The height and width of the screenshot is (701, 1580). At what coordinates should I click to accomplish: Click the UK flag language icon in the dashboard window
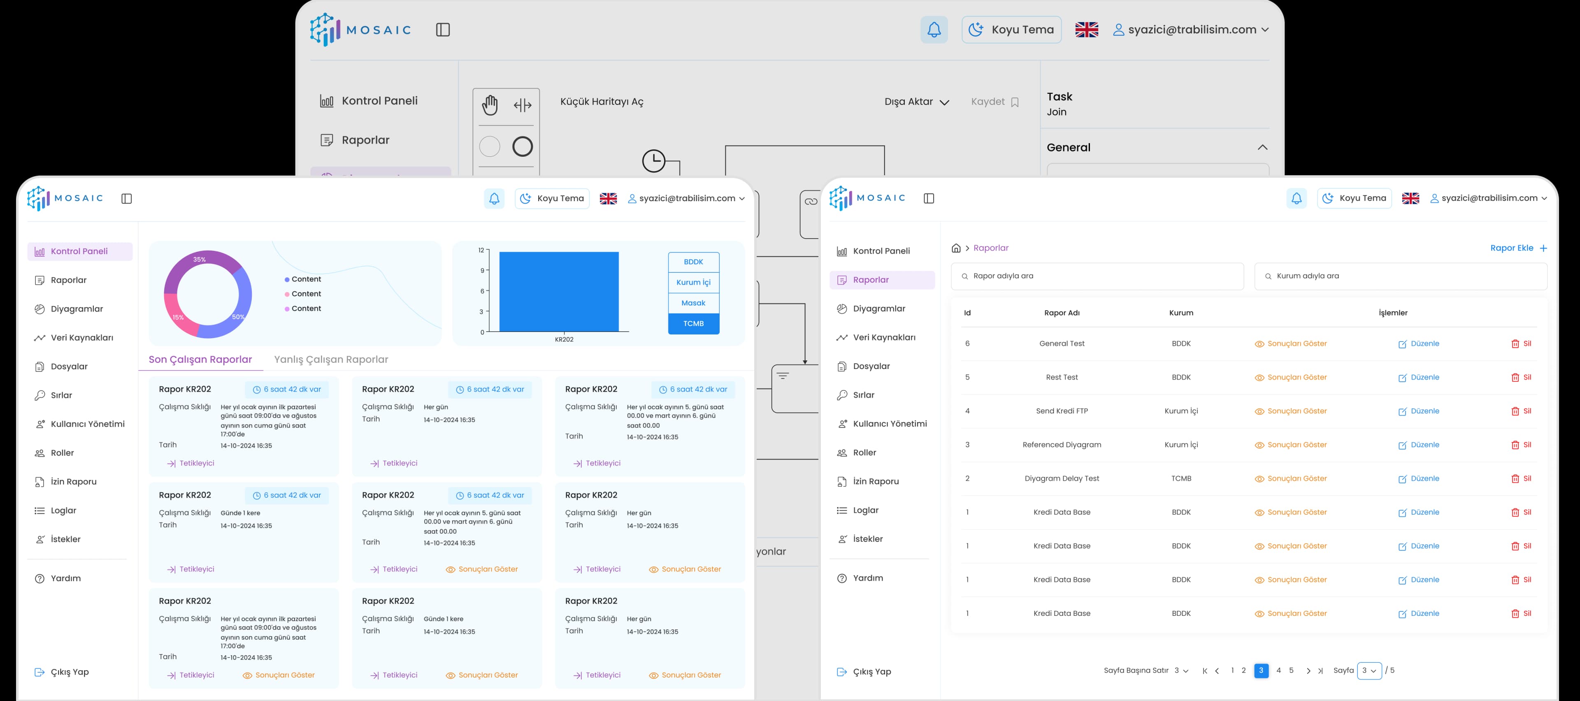pyautogui.click(x=608, y=199)
